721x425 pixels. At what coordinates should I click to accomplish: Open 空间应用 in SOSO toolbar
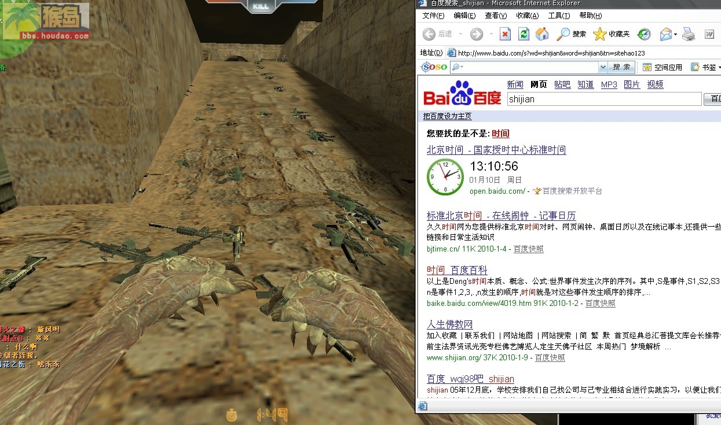click(x=663, y=67)
